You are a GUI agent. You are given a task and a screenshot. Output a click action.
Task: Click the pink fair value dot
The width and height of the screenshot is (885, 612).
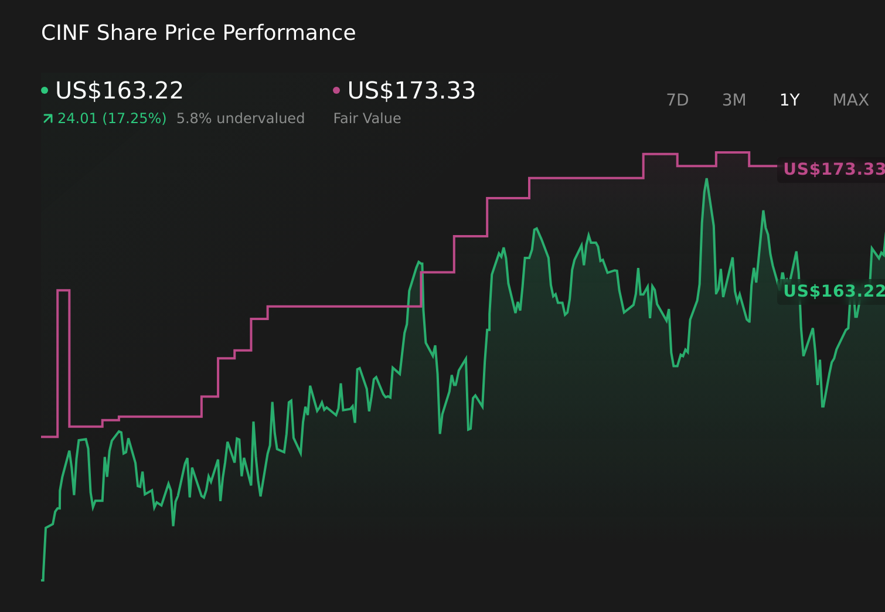click(336, 90)
